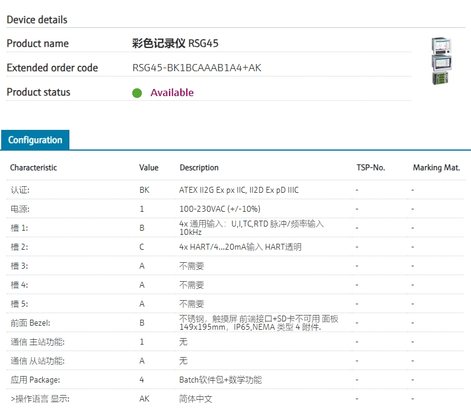This screenshot has width=471, height=414.
Task: Click the Description column header
Action: tap(199, 168)
